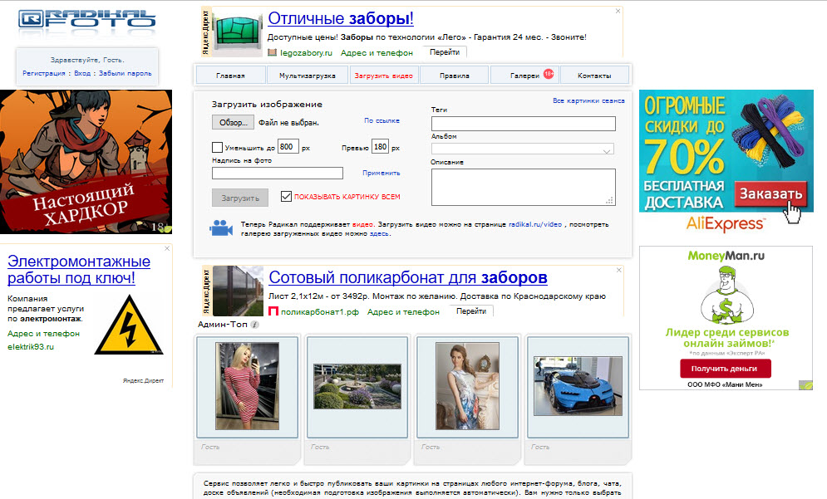Screen dimensions: 827x499
Task: Enable the Уменьшить до checkbox
Action: [x=217, y=147]
